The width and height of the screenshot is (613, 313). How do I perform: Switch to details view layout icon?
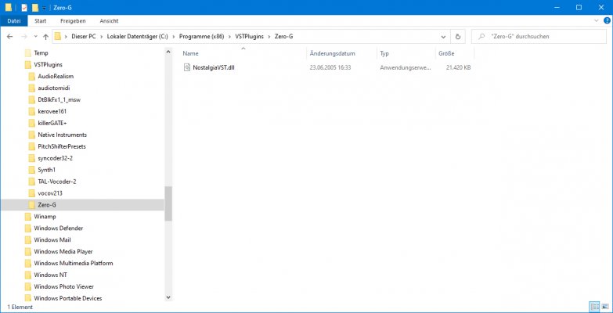(594, 308)
